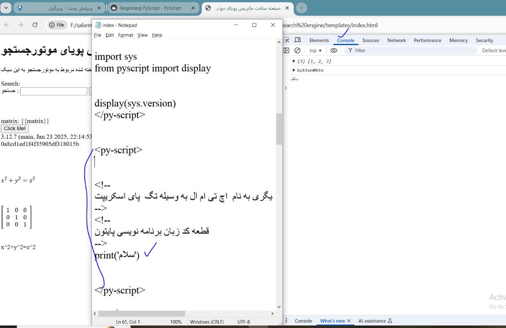Select the inspect element tool in DevTools
This screenshot has height=328, width=506.
[x=287, y=40]
